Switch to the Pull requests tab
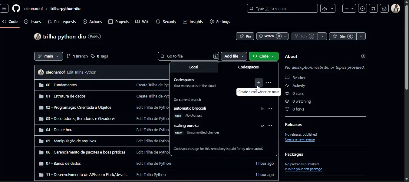 (62, 22)
